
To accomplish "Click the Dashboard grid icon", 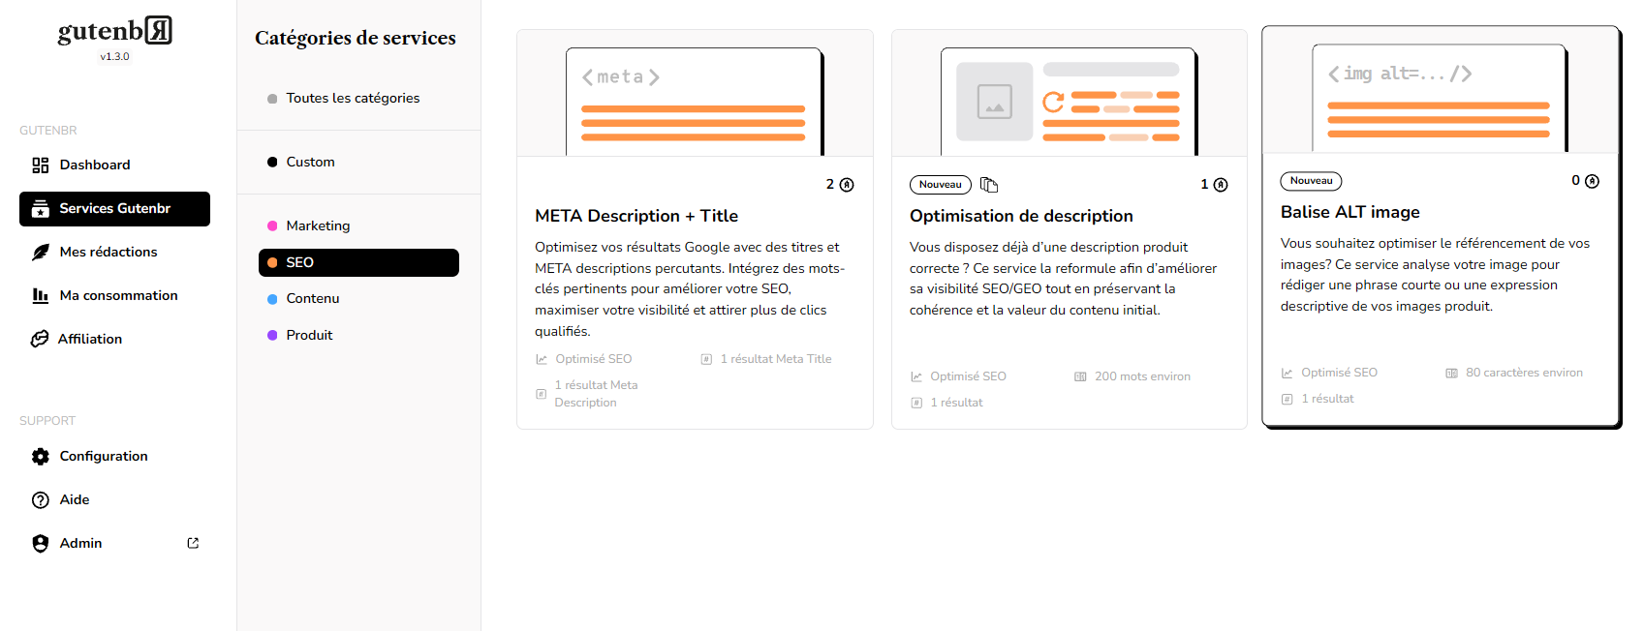I will click(x=40, y=165).
